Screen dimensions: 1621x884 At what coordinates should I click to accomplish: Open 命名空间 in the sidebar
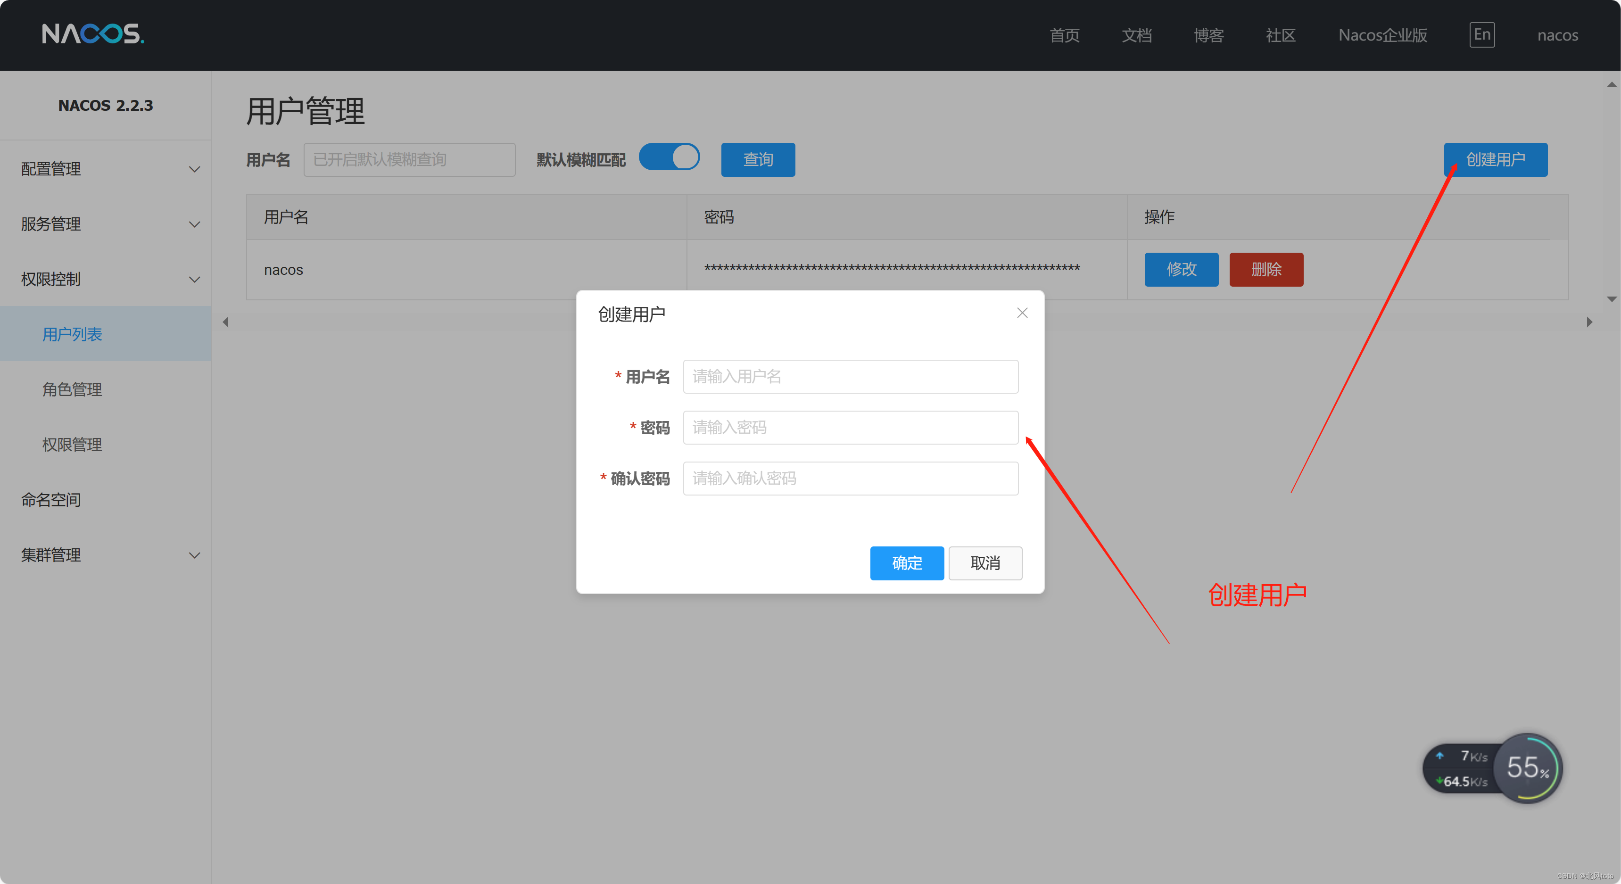[106, 500]
